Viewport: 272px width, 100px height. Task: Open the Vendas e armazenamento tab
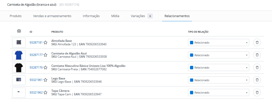pos(52,16)
